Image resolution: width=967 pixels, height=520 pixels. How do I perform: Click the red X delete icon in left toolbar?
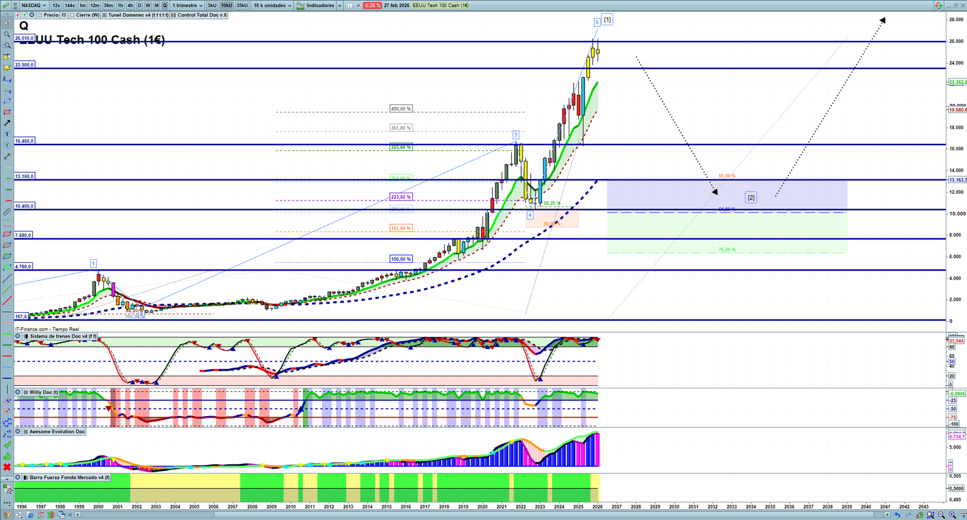click(7, 467)
